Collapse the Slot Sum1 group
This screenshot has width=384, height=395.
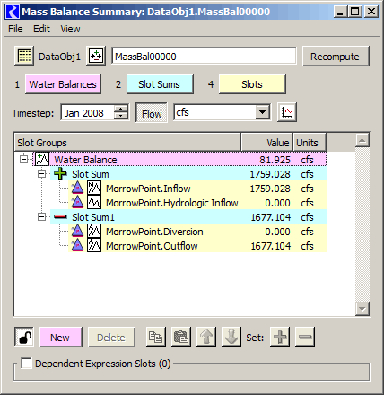click(42, 217)
